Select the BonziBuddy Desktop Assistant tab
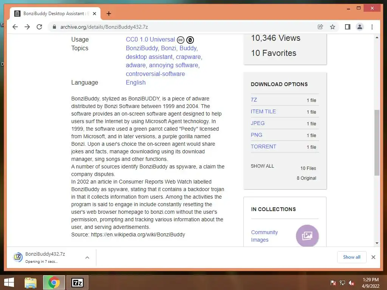 [55, 14]
